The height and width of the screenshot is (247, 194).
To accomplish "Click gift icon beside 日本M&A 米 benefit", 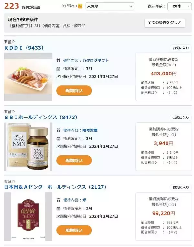I will [59, 200].
